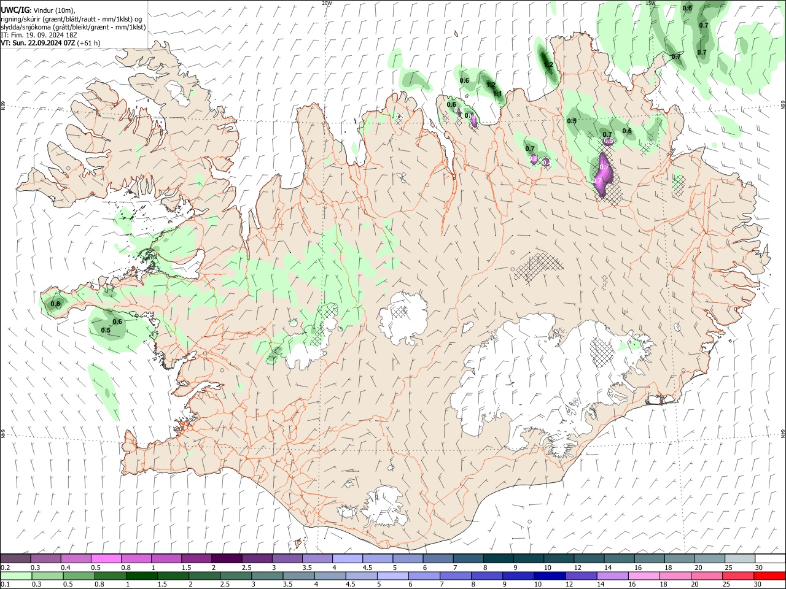The image size is (786, 589).
Task: Click the '15W' longitude label on top edge
Action: tap(650, 3)
